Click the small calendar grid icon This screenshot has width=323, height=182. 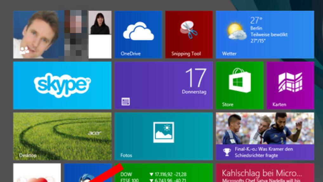point(125,101)
